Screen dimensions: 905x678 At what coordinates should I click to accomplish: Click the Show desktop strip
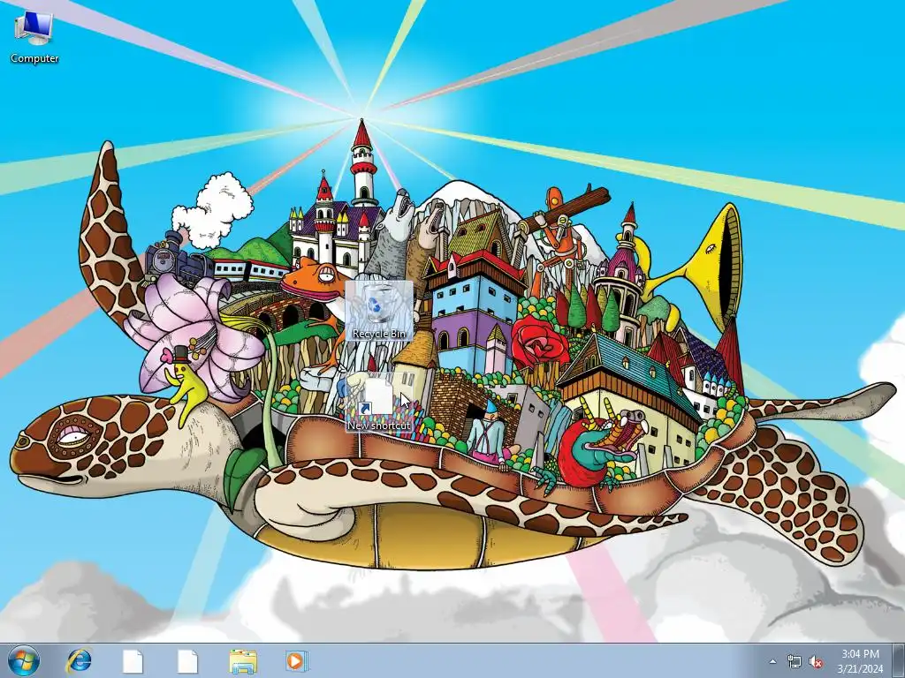point(899,660)
